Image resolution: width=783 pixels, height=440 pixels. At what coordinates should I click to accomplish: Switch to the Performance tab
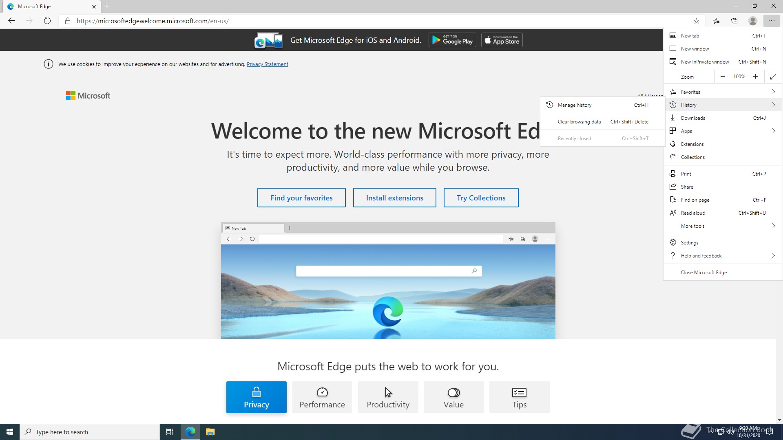pos(322,397)
